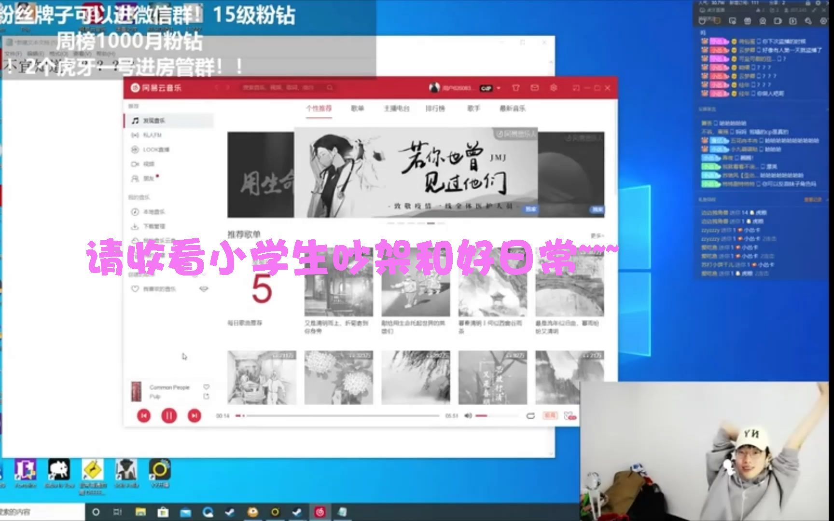Switch to the 歌手 tab

pyautogui.click(x=473, y=109)
